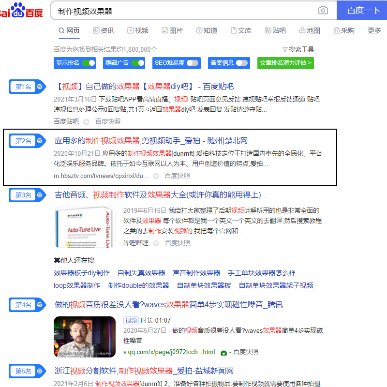This screenshot has height=387, width=387.
Task: Switch to the 地图 tab
Action: (x=310, y=30)
